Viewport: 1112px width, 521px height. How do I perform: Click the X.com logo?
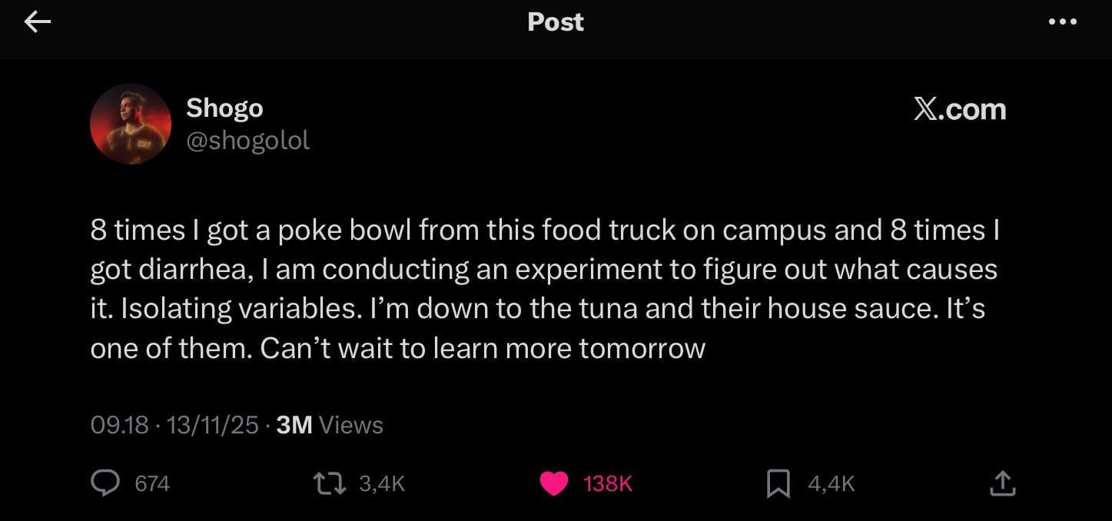960,110
